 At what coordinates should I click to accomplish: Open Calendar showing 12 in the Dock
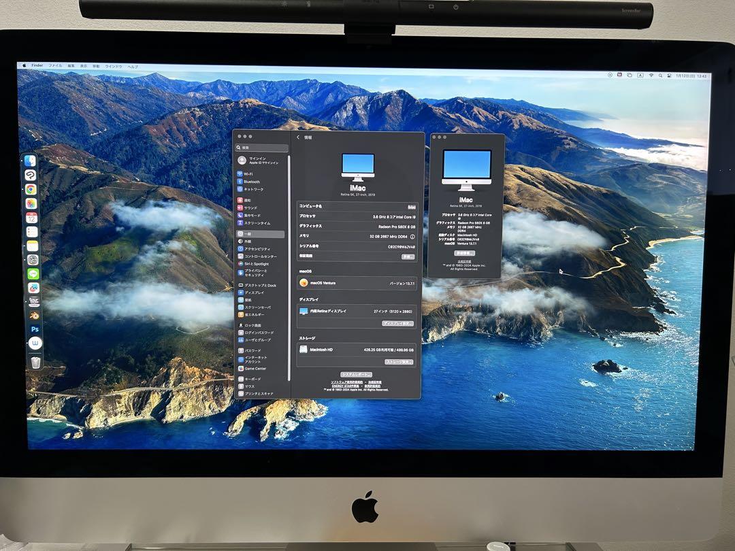coord(31,218)
